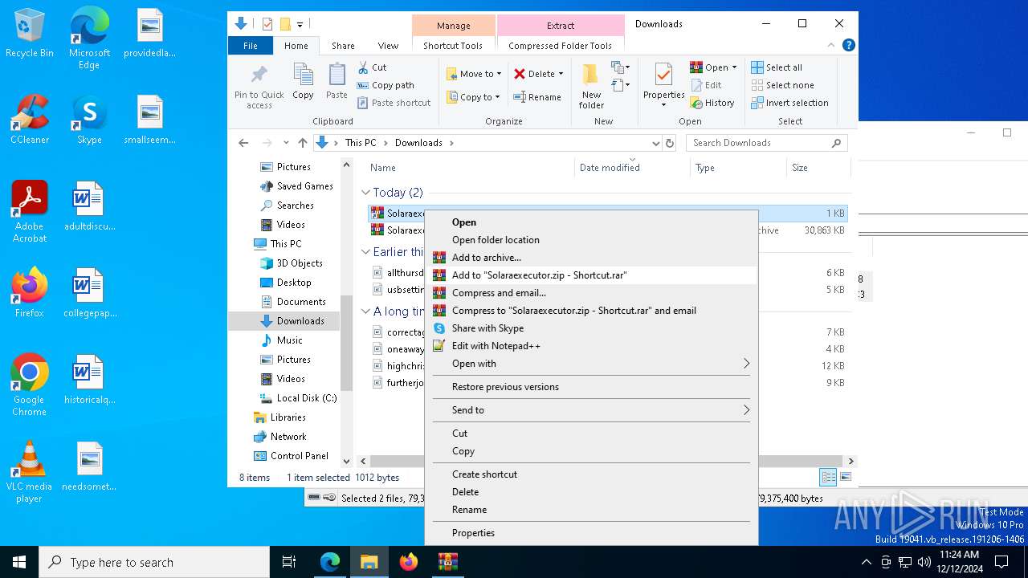Click the Search Downloads field
This screenshot has width=1028, height=578.
click(766, 143)
